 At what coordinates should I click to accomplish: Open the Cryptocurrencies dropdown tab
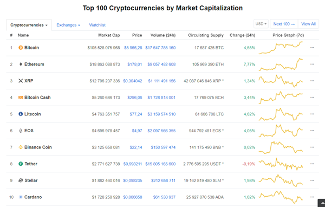coord(29,25)
